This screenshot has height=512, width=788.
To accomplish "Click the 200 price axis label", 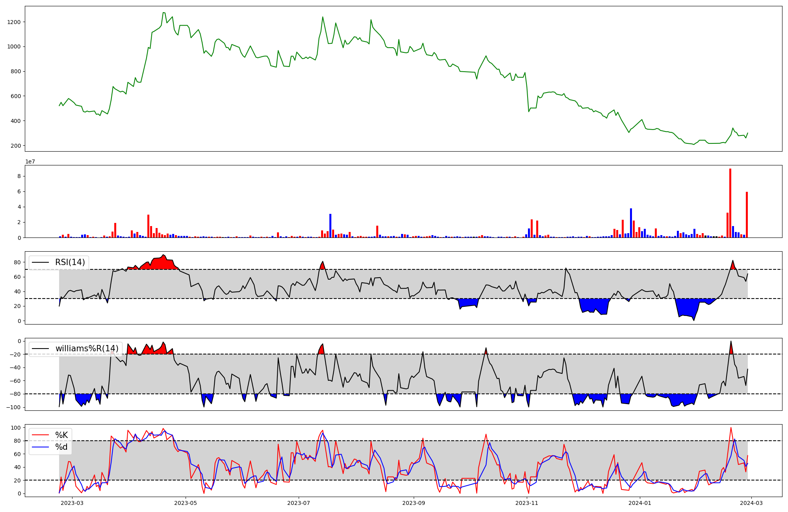I will click(16, 146).
